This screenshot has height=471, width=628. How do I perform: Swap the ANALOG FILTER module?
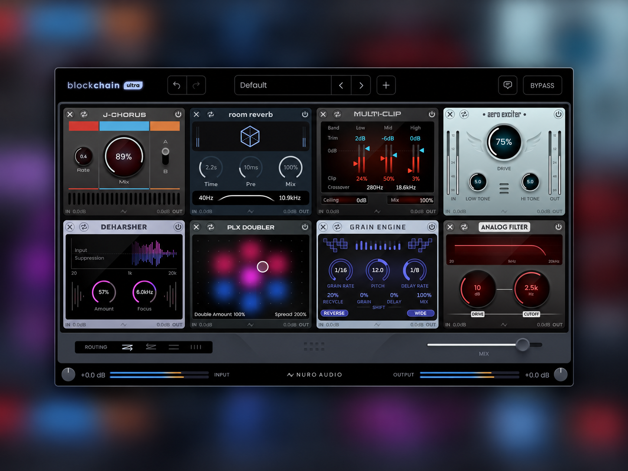coord(464,227)
